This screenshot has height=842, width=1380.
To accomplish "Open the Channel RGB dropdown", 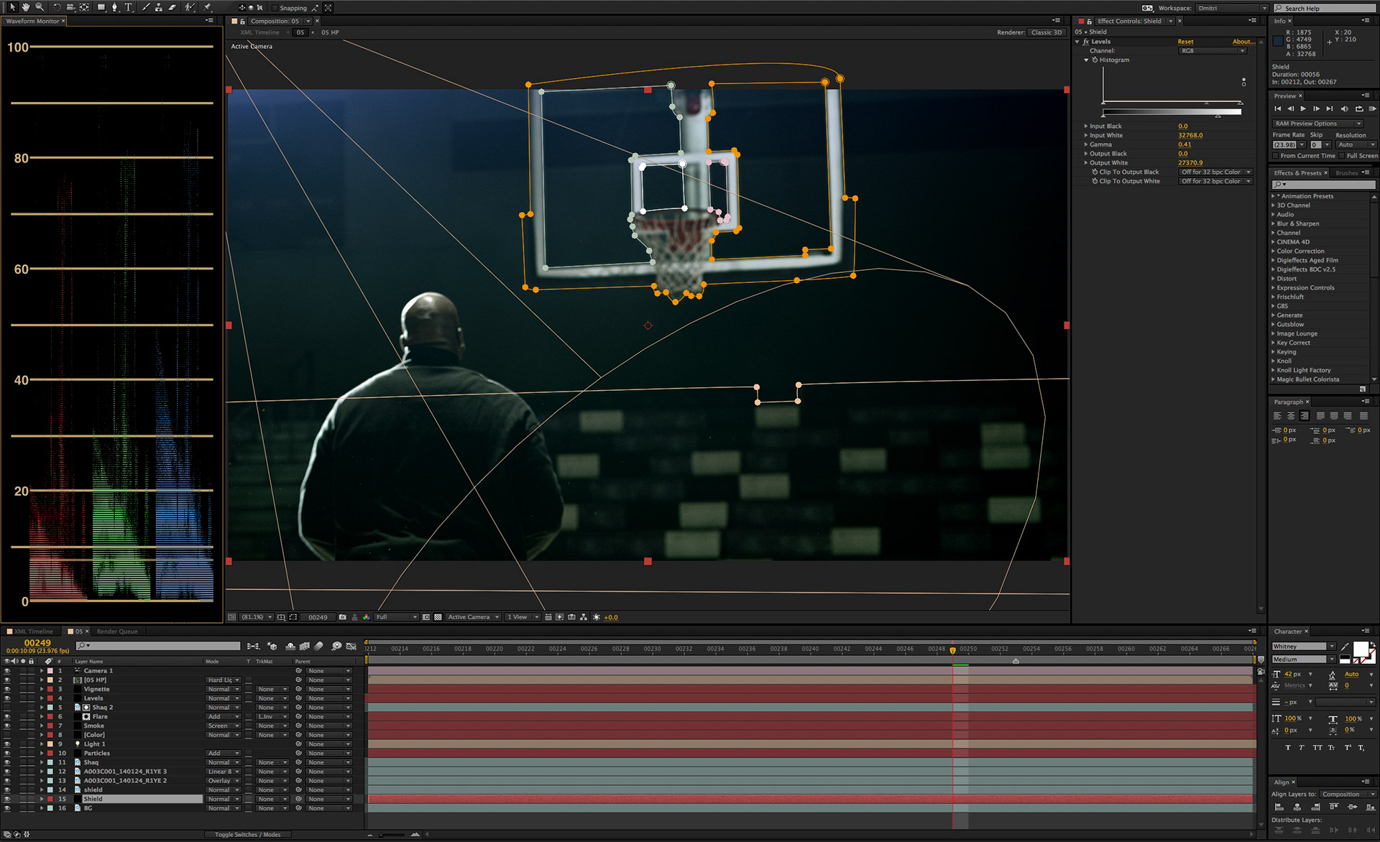I will [x=1213, y=51].
